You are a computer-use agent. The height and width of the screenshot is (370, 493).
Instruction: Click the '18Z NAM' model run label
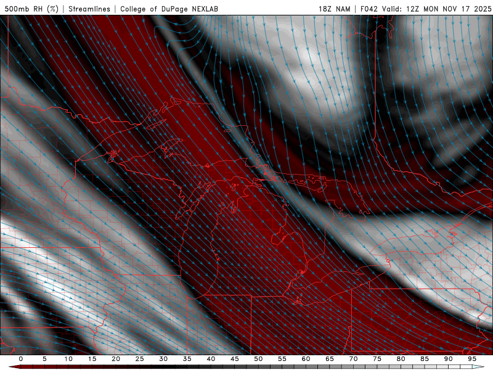(334, 9)
